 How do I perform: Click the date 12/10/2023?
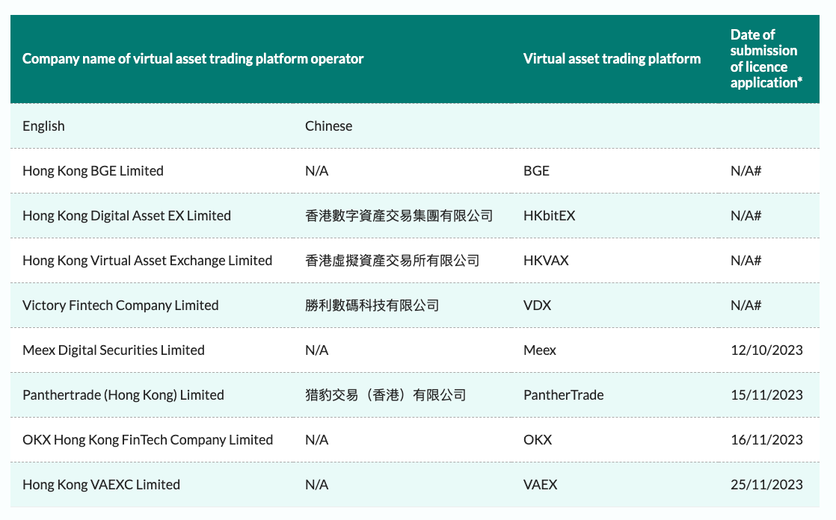click(x=766, y=350)
